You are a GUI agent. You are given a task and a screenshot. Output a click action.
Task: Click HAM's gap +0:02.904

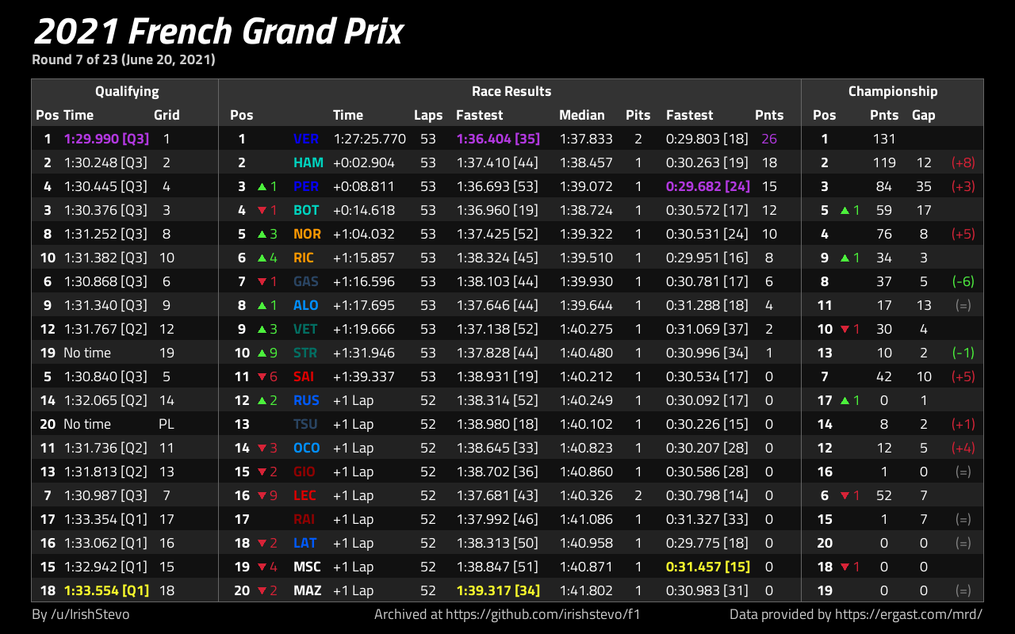click(364, 162)
